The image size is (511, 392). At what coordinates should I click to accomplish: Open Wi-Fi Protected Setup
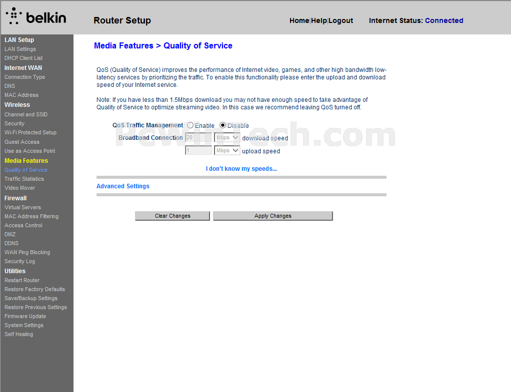(x=30, y=132)
